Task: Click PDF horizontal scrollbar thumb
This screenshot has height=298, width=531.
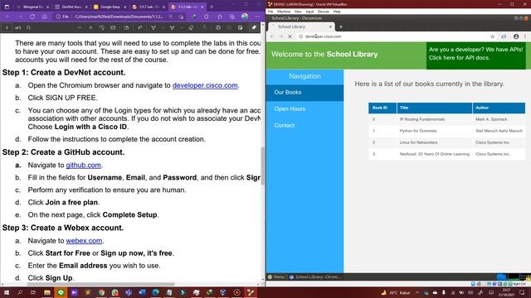Action: tap(101, 285)
